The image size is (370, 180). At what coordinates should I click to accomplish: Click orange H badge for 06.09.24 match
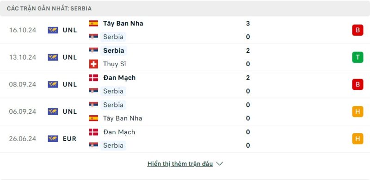[x=358, y=112]
